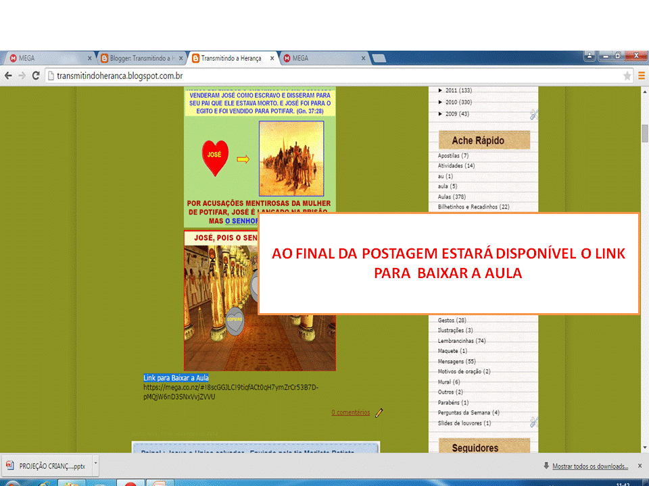Open the Parabéns (1) label

pos(453,402)
